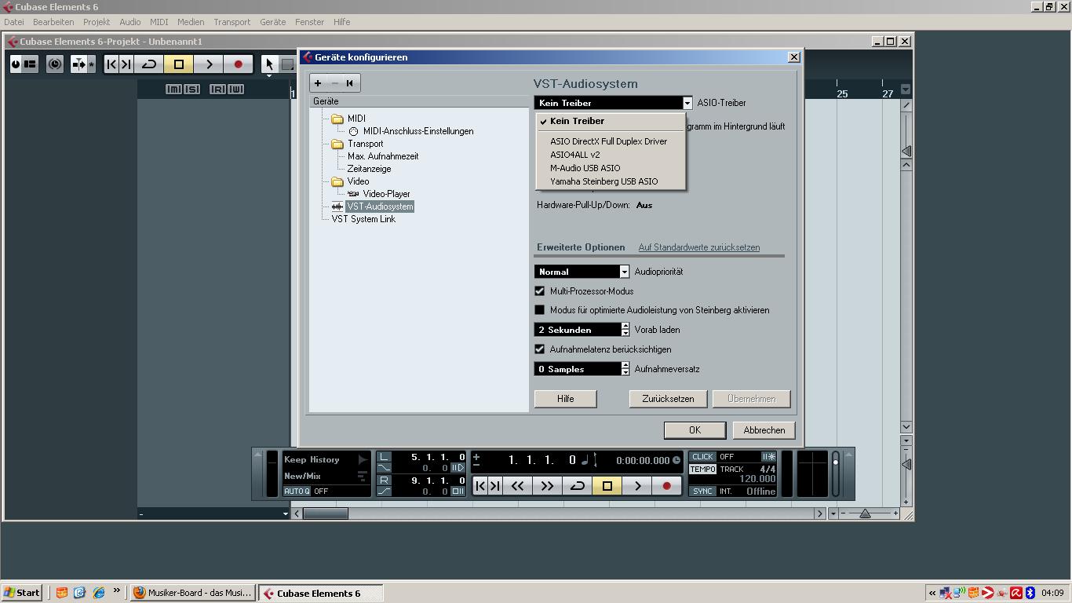
Task: Open the Datei menu
Action: click(14, 22)
